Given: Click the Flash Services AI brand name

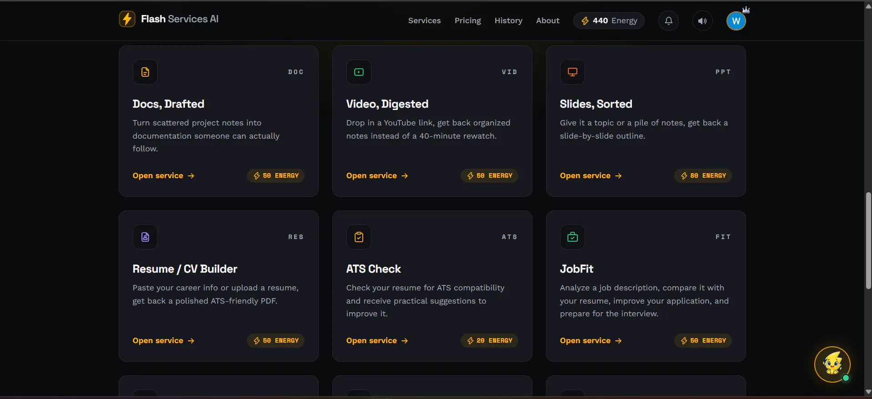Looking at the screenshot, I should tap(180, 19).
